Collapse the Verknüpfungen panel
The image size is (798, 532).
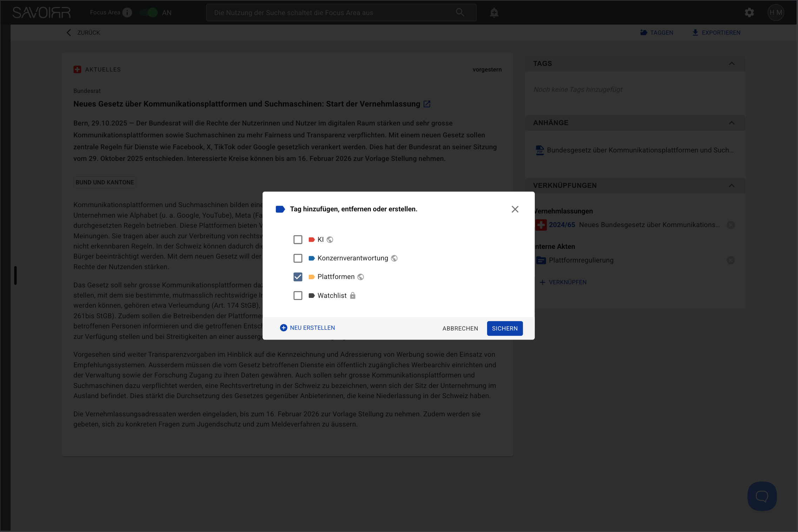click(732, 186)
